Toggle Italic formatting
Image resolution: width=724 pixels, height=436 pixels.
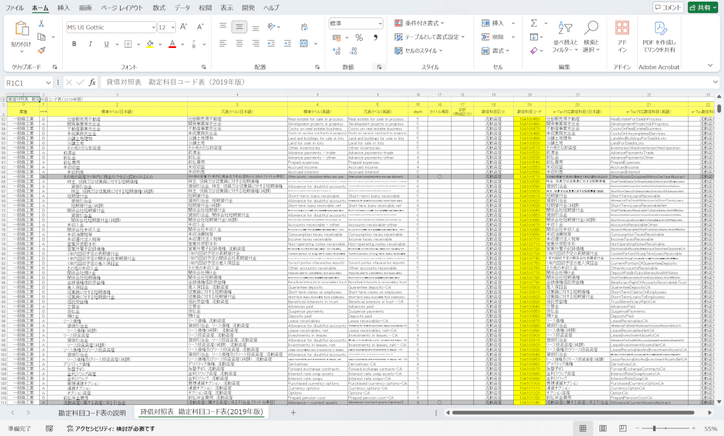pyautogui.click(x=89, y=44)
